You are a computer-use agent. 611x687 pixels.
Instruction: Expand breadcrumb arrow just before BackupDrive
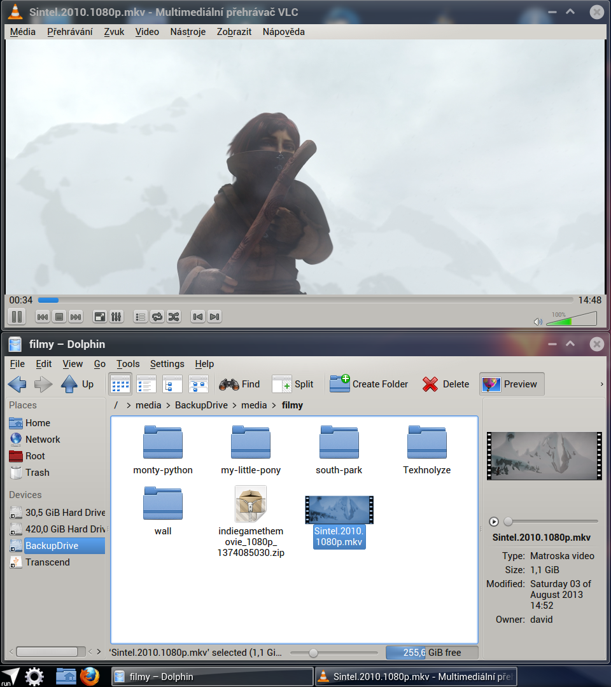[x=168, y=406]
